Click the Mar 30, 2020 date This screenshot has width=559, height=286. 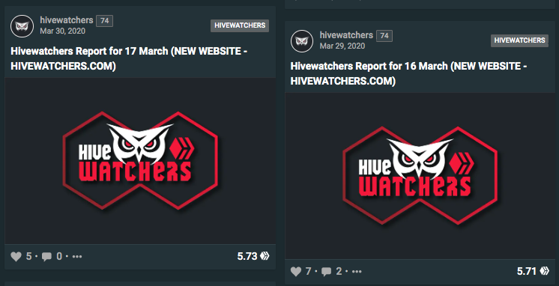pos(62,31)
